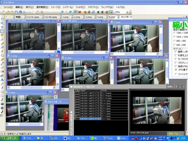Viewport: 188px width, 141px height.
Task: Select the Text tool (A)
Action: tap(2, 80)
